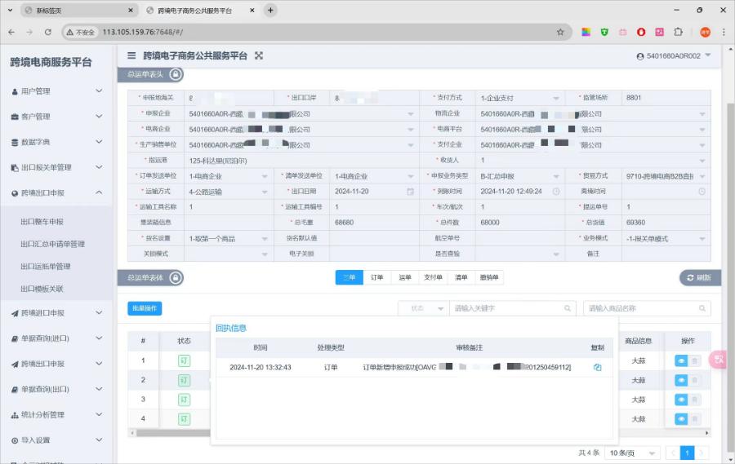Screen dimensions: 735x464
Task: Click the lock icon on 总运单表头
Action: click(176, 74)
